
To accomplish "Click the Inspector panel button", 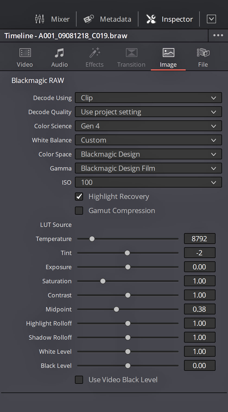I will (x=169, y=19).
